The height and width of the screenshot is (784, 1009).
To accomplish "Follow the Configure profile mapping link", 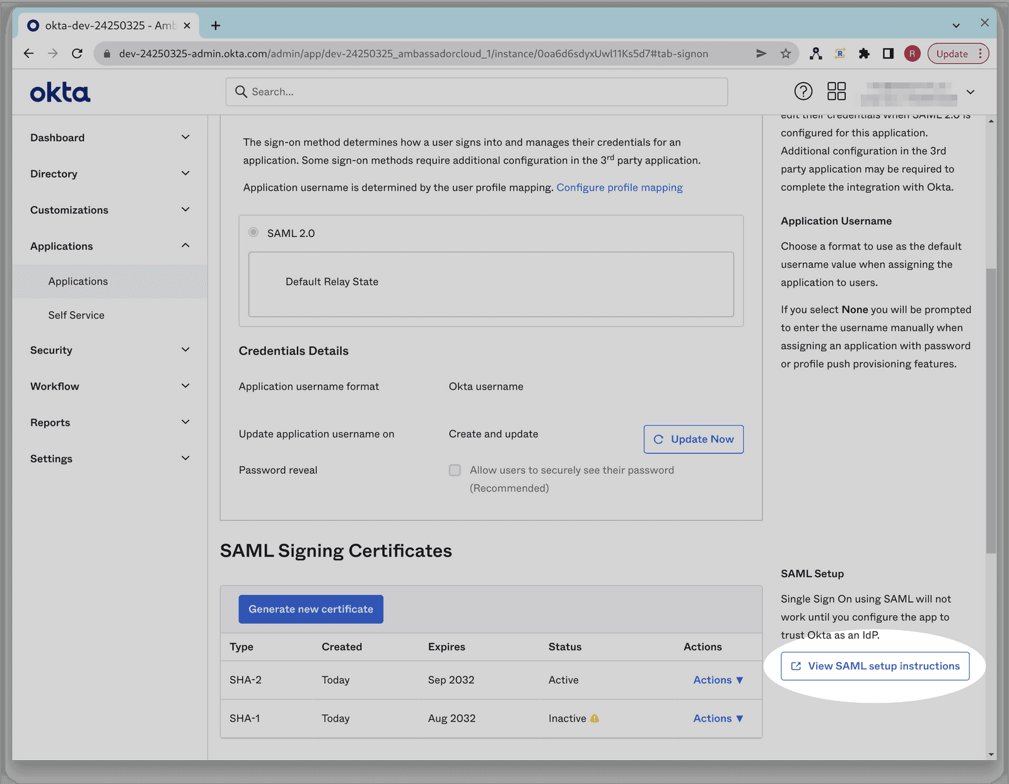I will [x=619, y=187].
